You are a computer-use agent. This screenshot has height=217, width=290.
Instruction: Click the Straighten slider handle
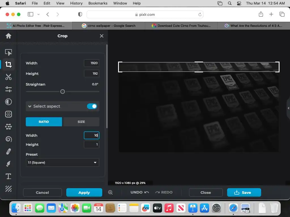click(63, 92)
